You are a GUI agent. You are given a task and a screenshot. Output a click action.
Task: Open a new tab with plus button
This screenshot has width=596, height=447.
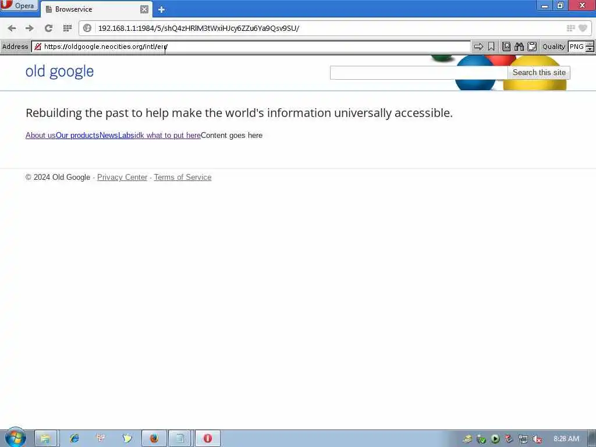162,9
